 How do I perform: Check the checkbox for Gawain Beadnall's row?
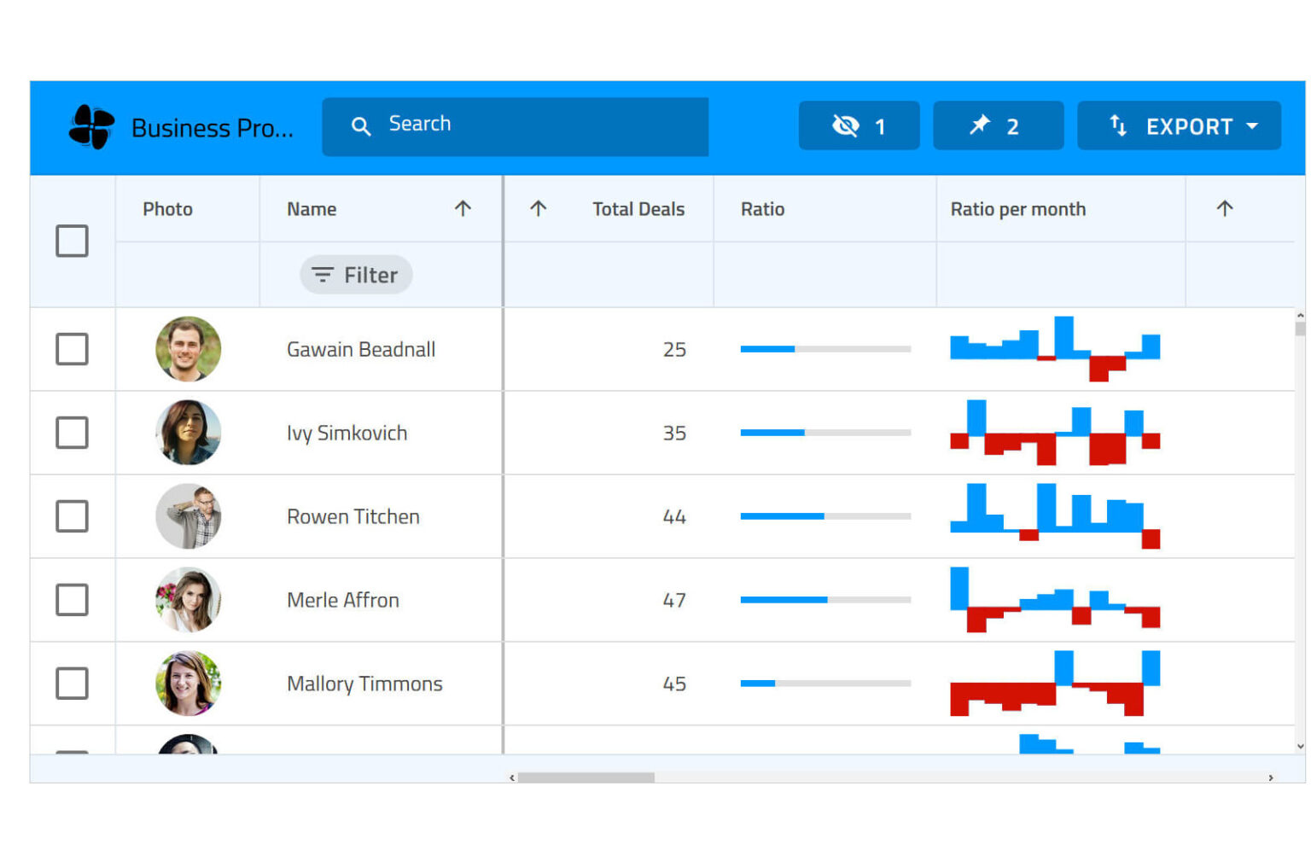tap(72, 349)
